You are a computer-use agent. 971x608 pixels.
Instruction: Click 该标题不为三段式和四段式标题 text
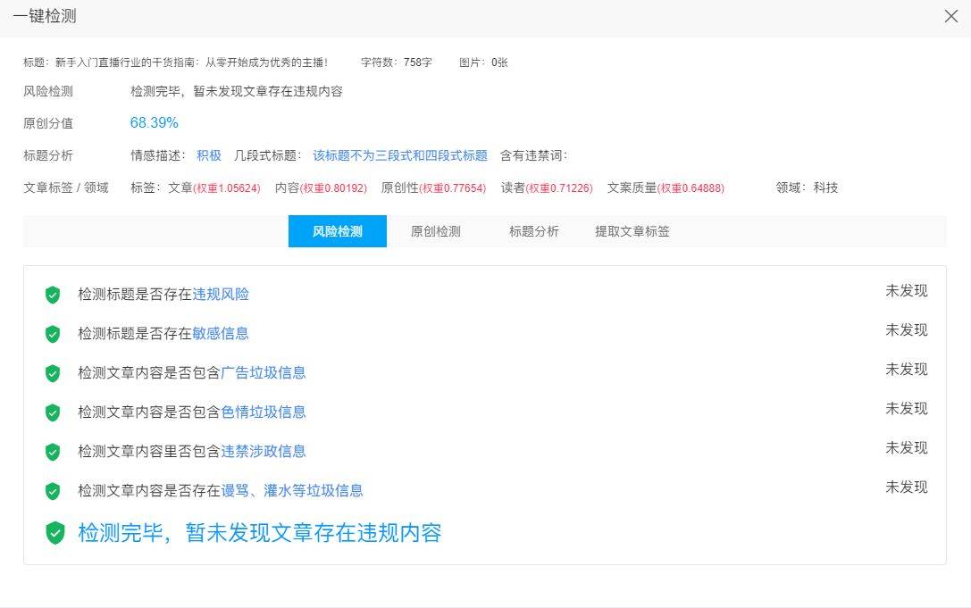click(x=400, y=155)
